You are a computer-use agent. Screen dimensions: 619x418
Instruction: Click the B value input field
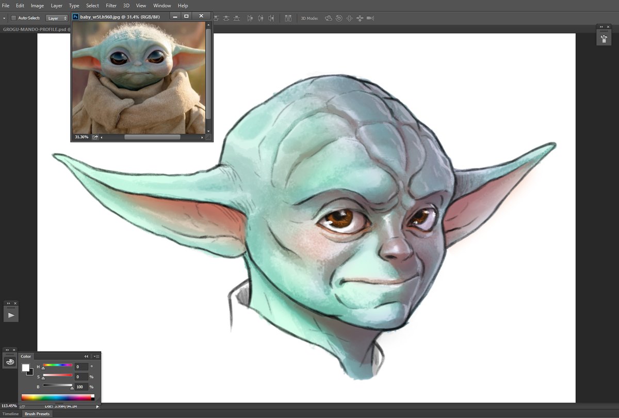pos(82,387)
